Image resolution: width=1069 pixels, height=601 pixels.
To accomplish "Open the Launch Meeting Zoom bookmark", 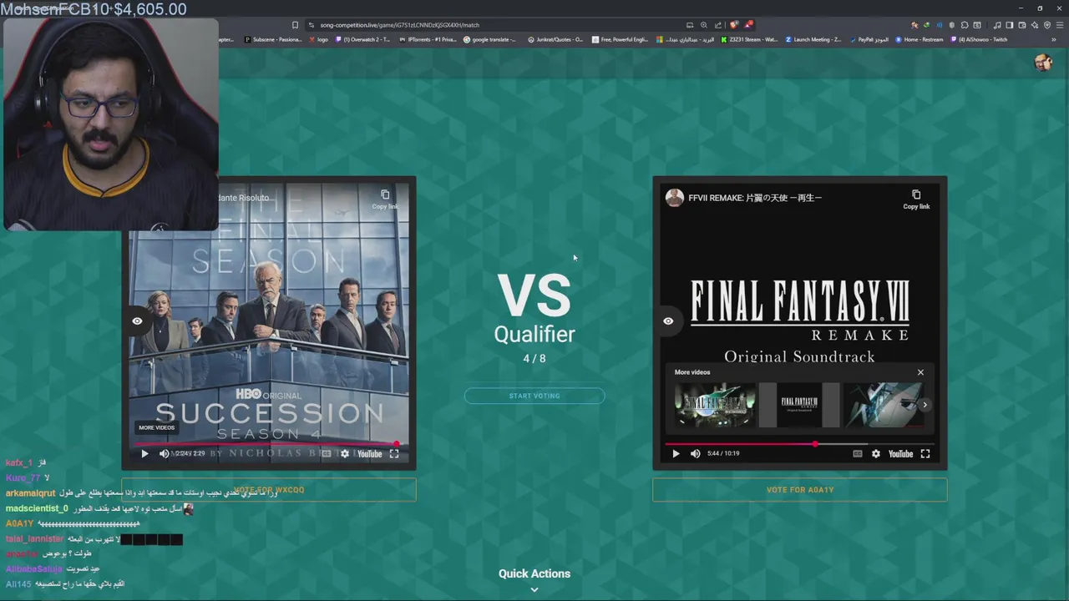I will click(x=813, y=39).
